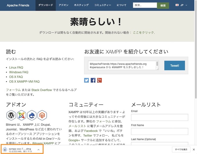Open the Stack Overflow link
The image size is (197, 154).
click(42, 90)
